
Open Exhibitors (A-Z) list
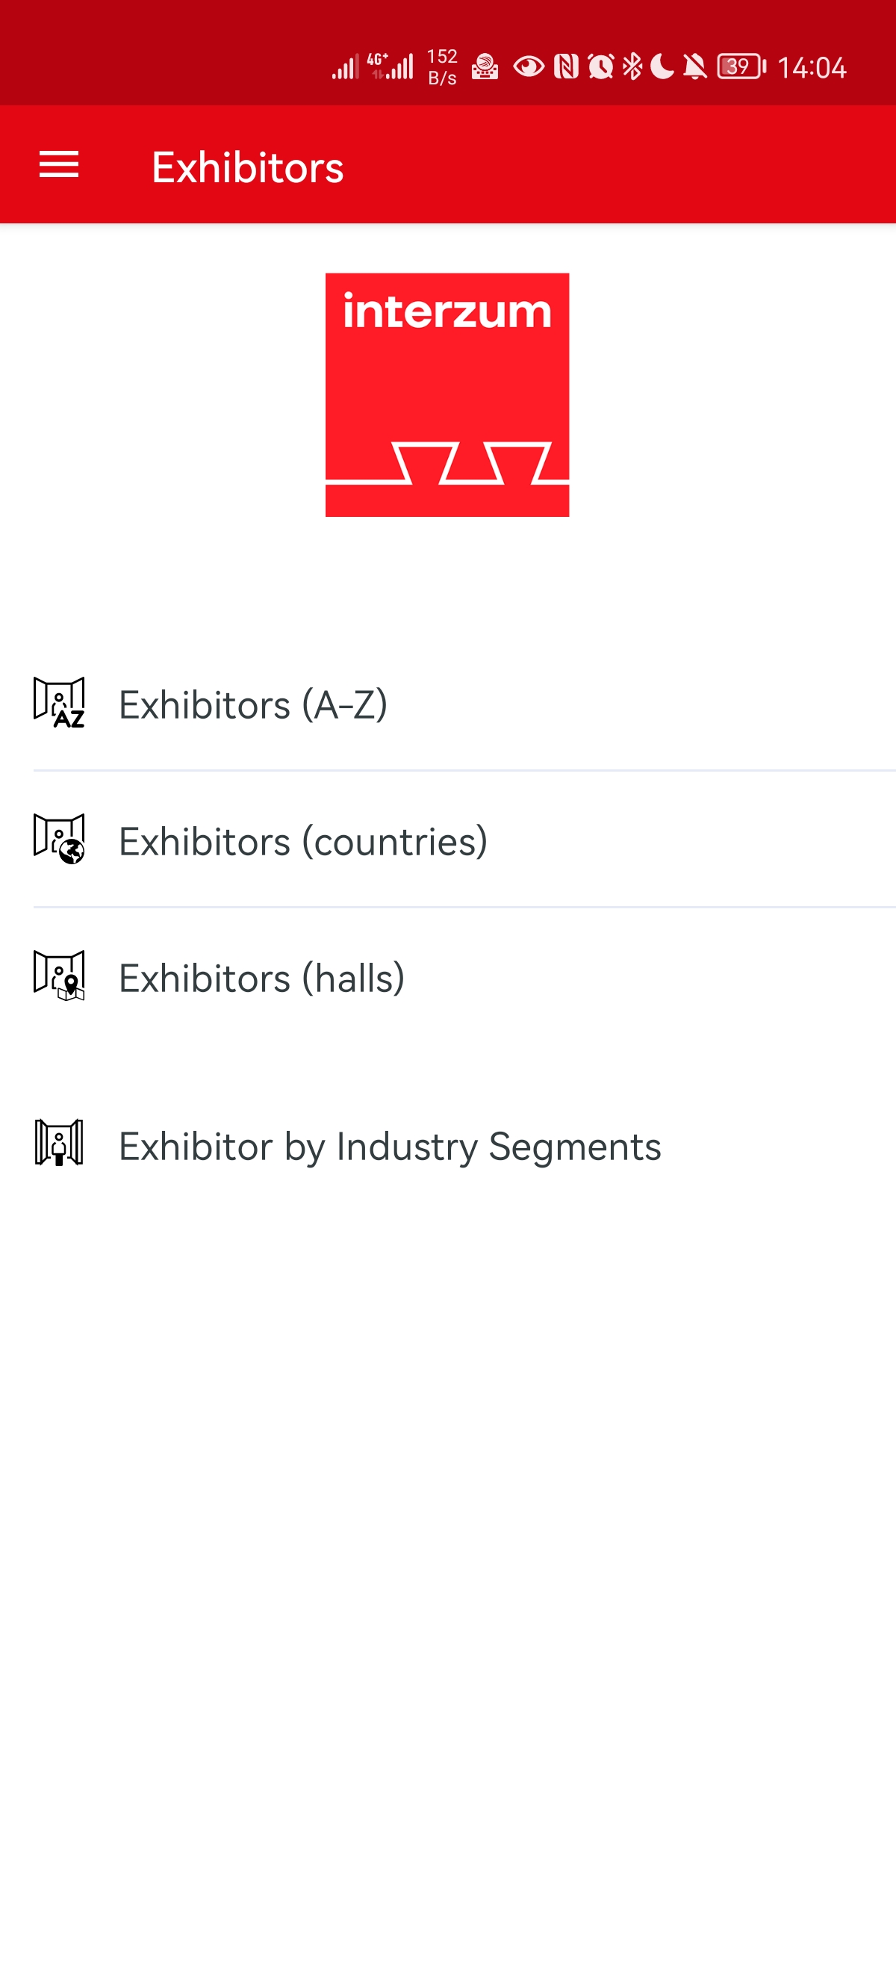tap(253, 704)
